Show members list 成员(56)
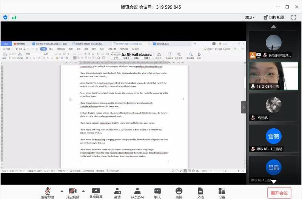302x199 pixels. tap(137, 192)
